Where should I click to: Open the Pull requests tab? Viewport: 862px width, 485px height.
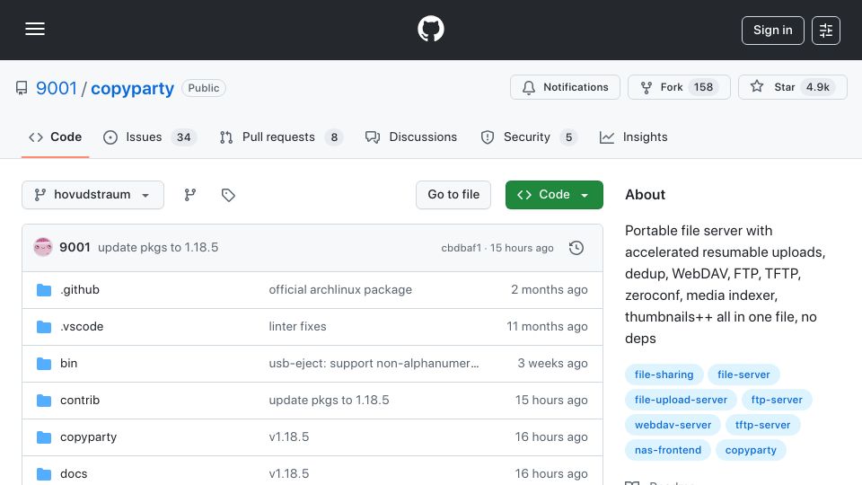click(281, 137)
